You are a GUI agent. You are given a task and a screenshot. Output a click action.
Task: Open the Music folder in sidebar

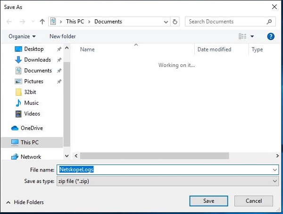(x=31, y=103)
